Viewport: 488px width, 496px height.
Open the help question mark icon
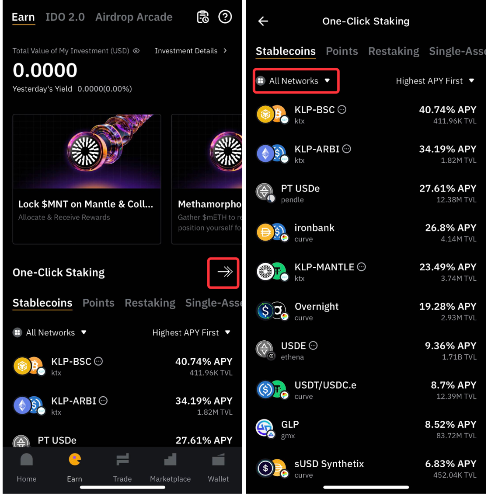(x=225, y=17)
